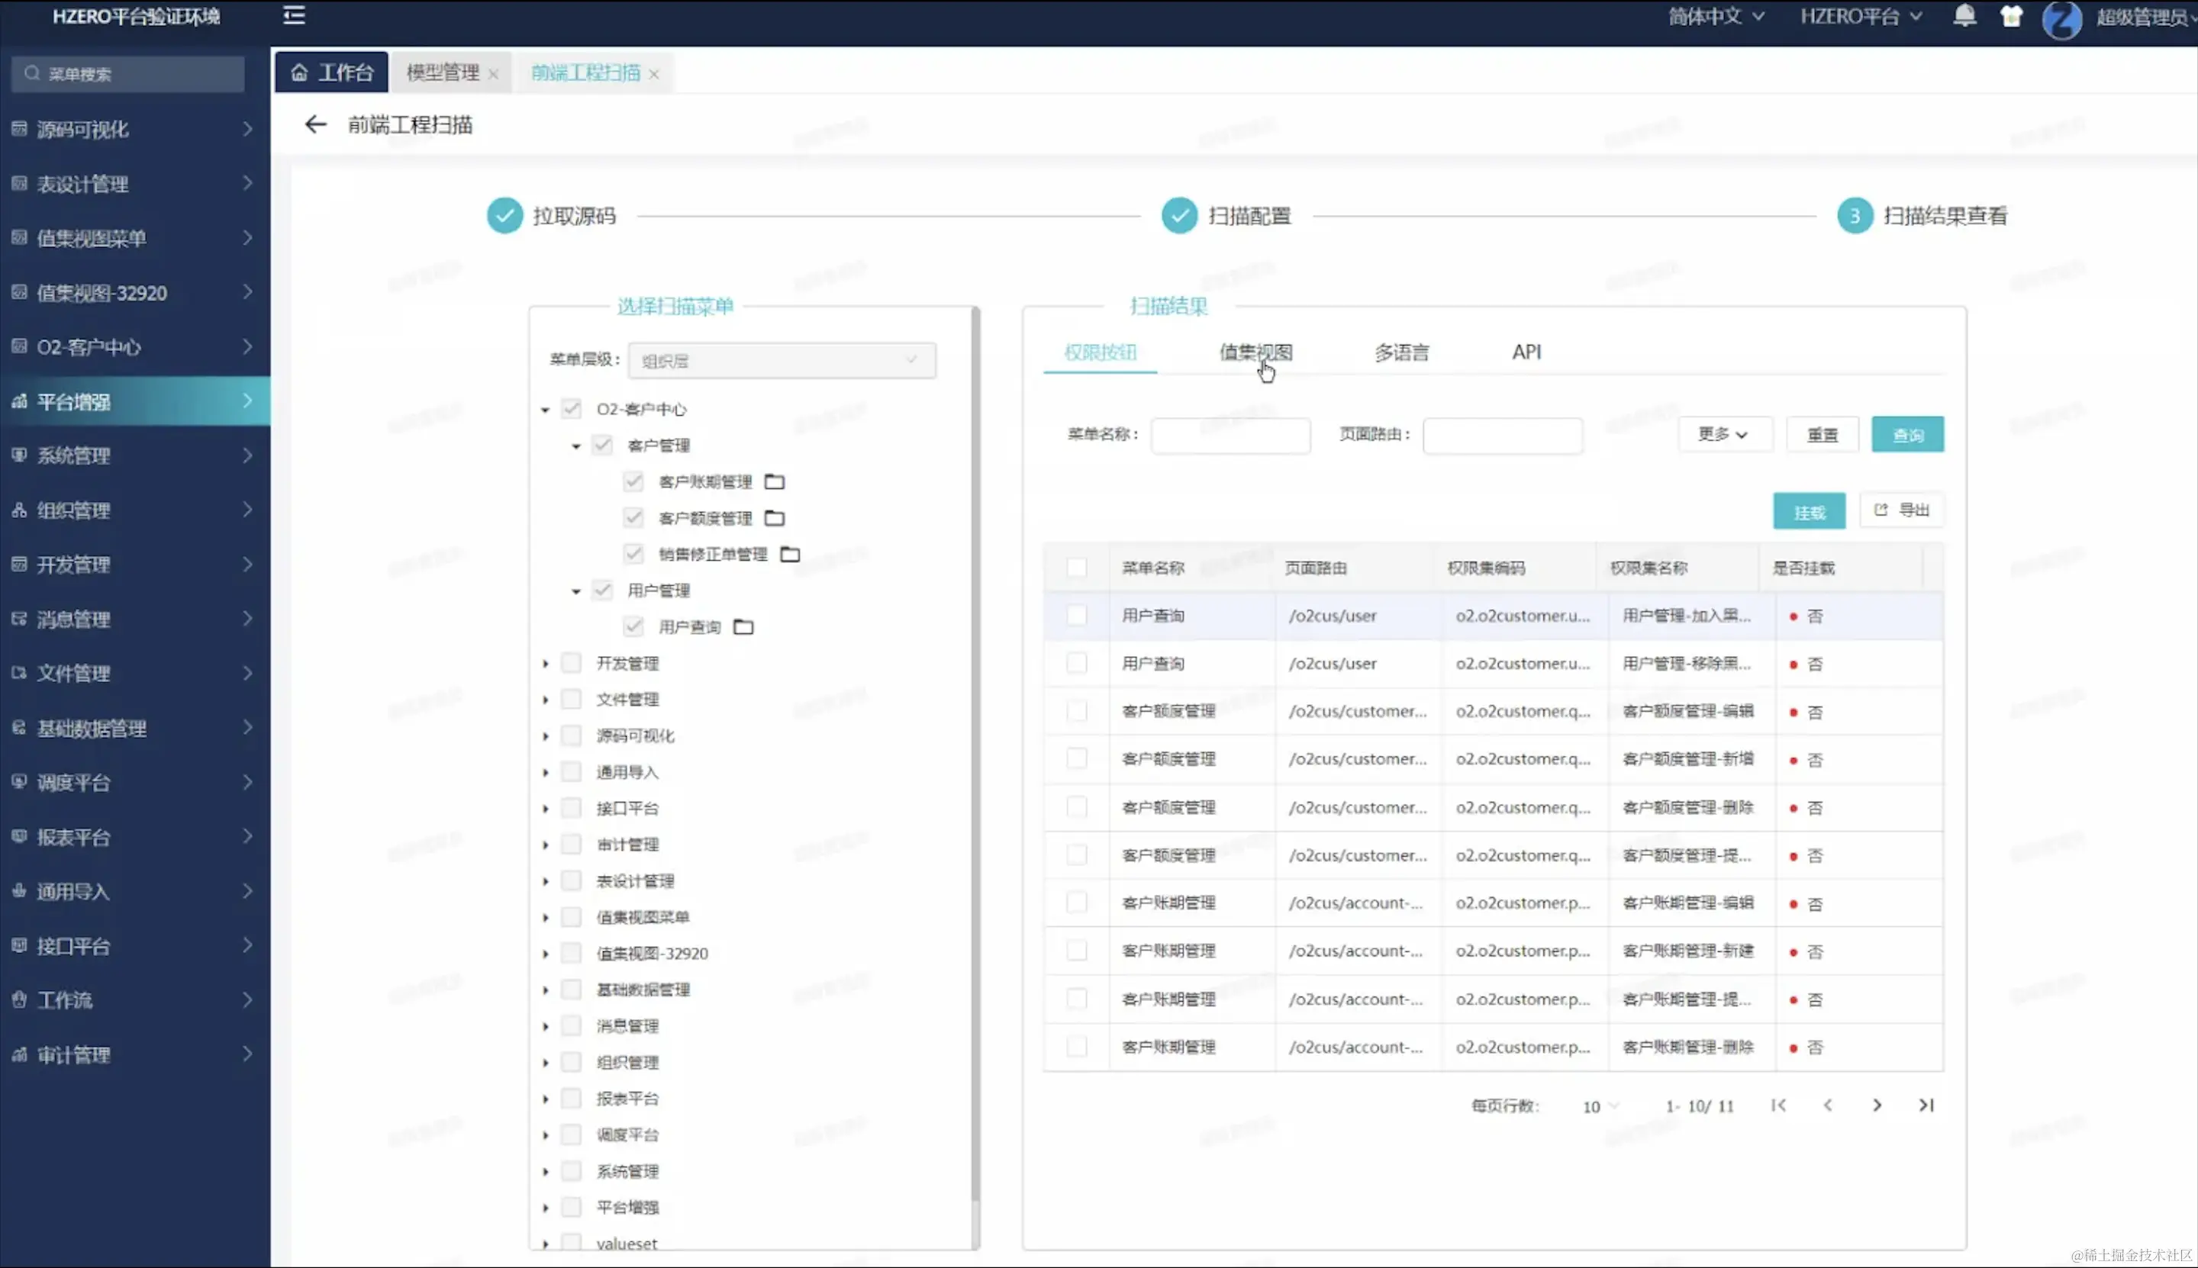Open the 模型管理 tab

[443, 72]
